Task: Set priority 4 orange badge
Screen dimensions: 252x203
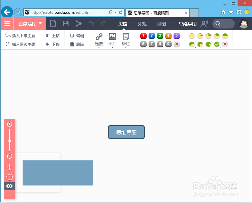Action: (x=168, y=36)
